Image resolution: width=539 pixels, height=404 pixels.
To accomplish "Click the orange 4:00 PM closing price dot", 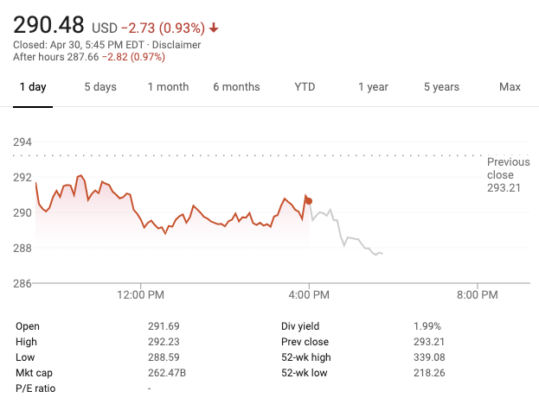I will [x=309, y=201].
